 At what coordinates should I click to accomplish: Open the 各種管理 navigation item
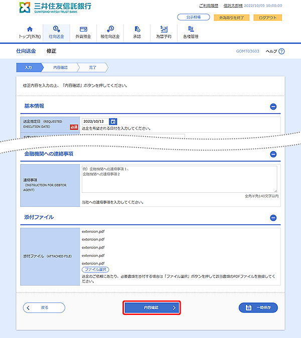[191, 33]
